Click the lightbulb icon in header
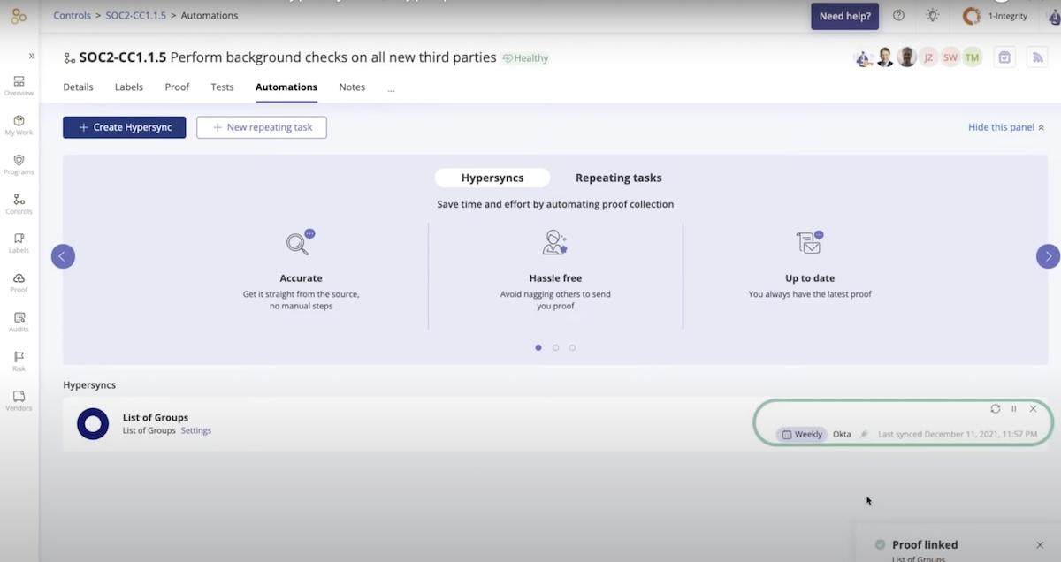1061x562 pixels. 932,15
